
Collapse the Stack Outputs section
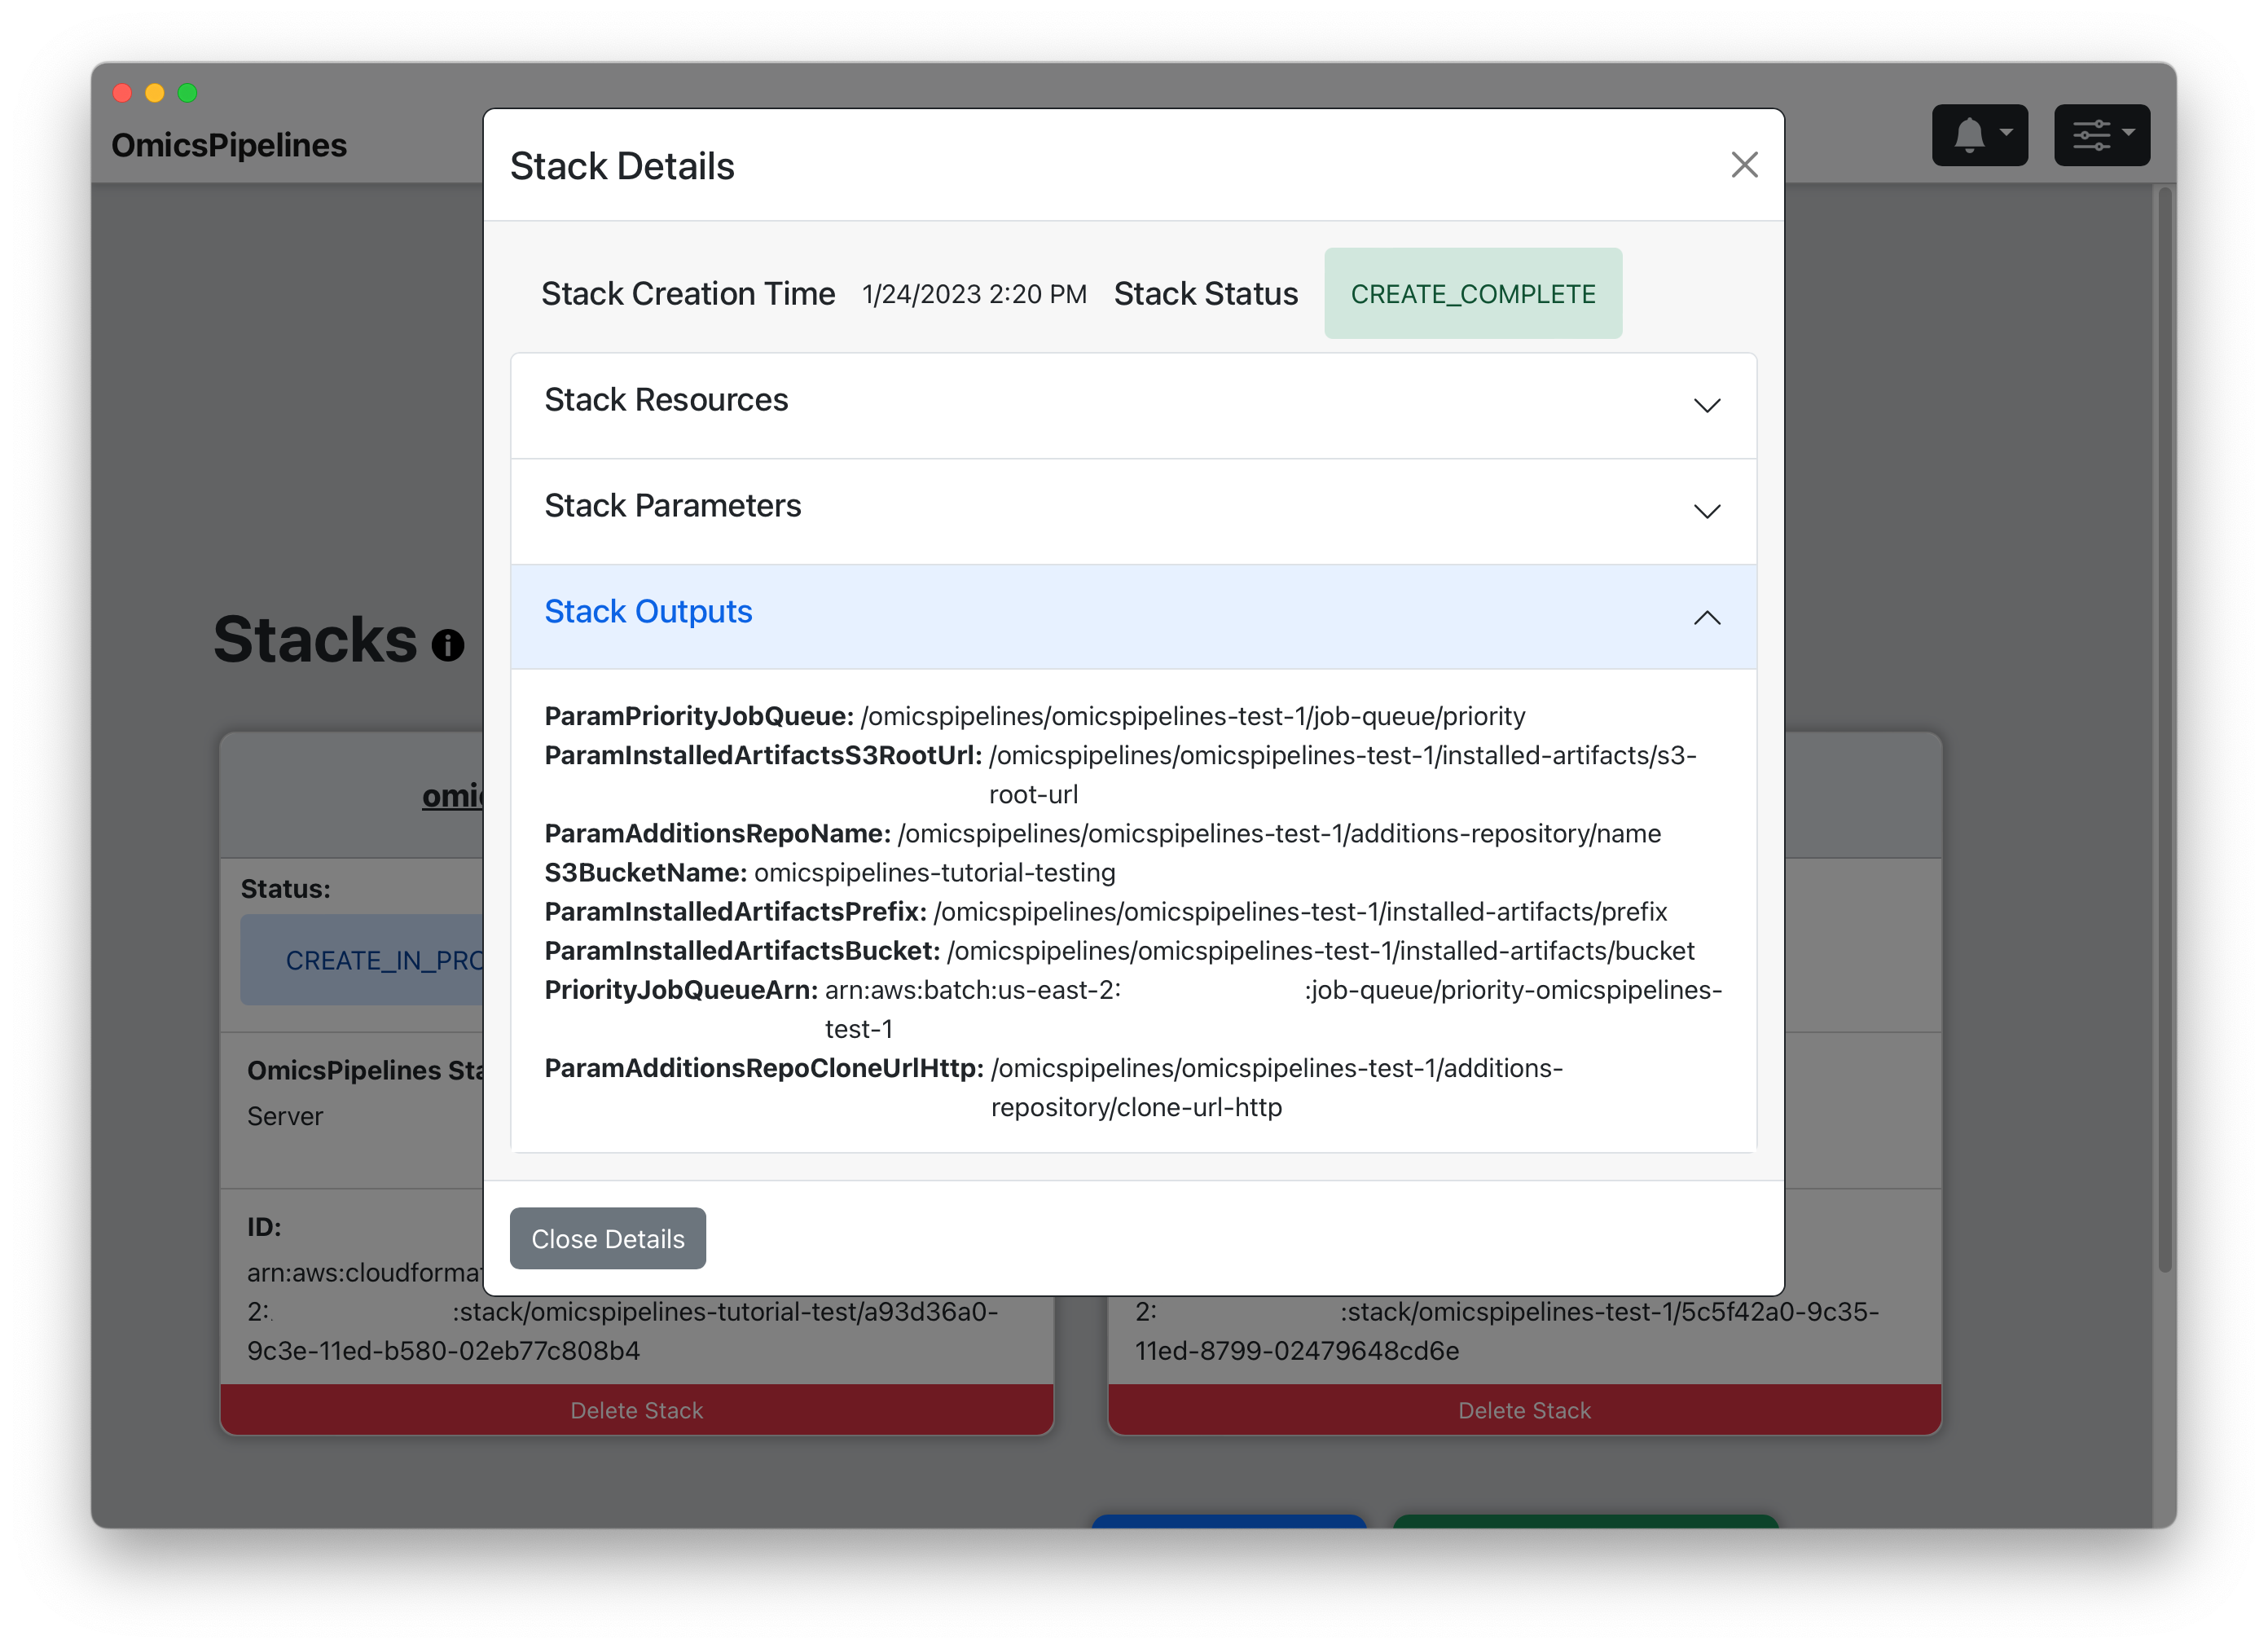click(1133, 616)
